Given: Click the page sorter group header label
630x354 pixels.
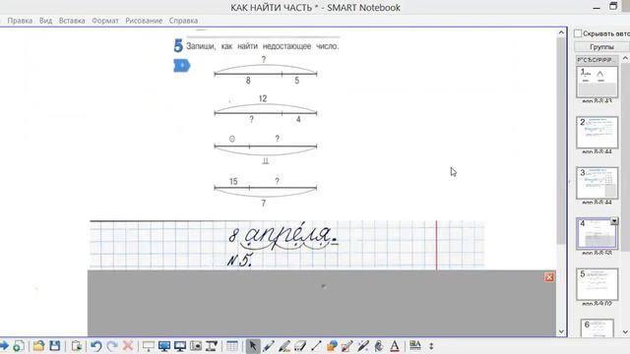Looking at the screenshot, I should tap(597, 60).
